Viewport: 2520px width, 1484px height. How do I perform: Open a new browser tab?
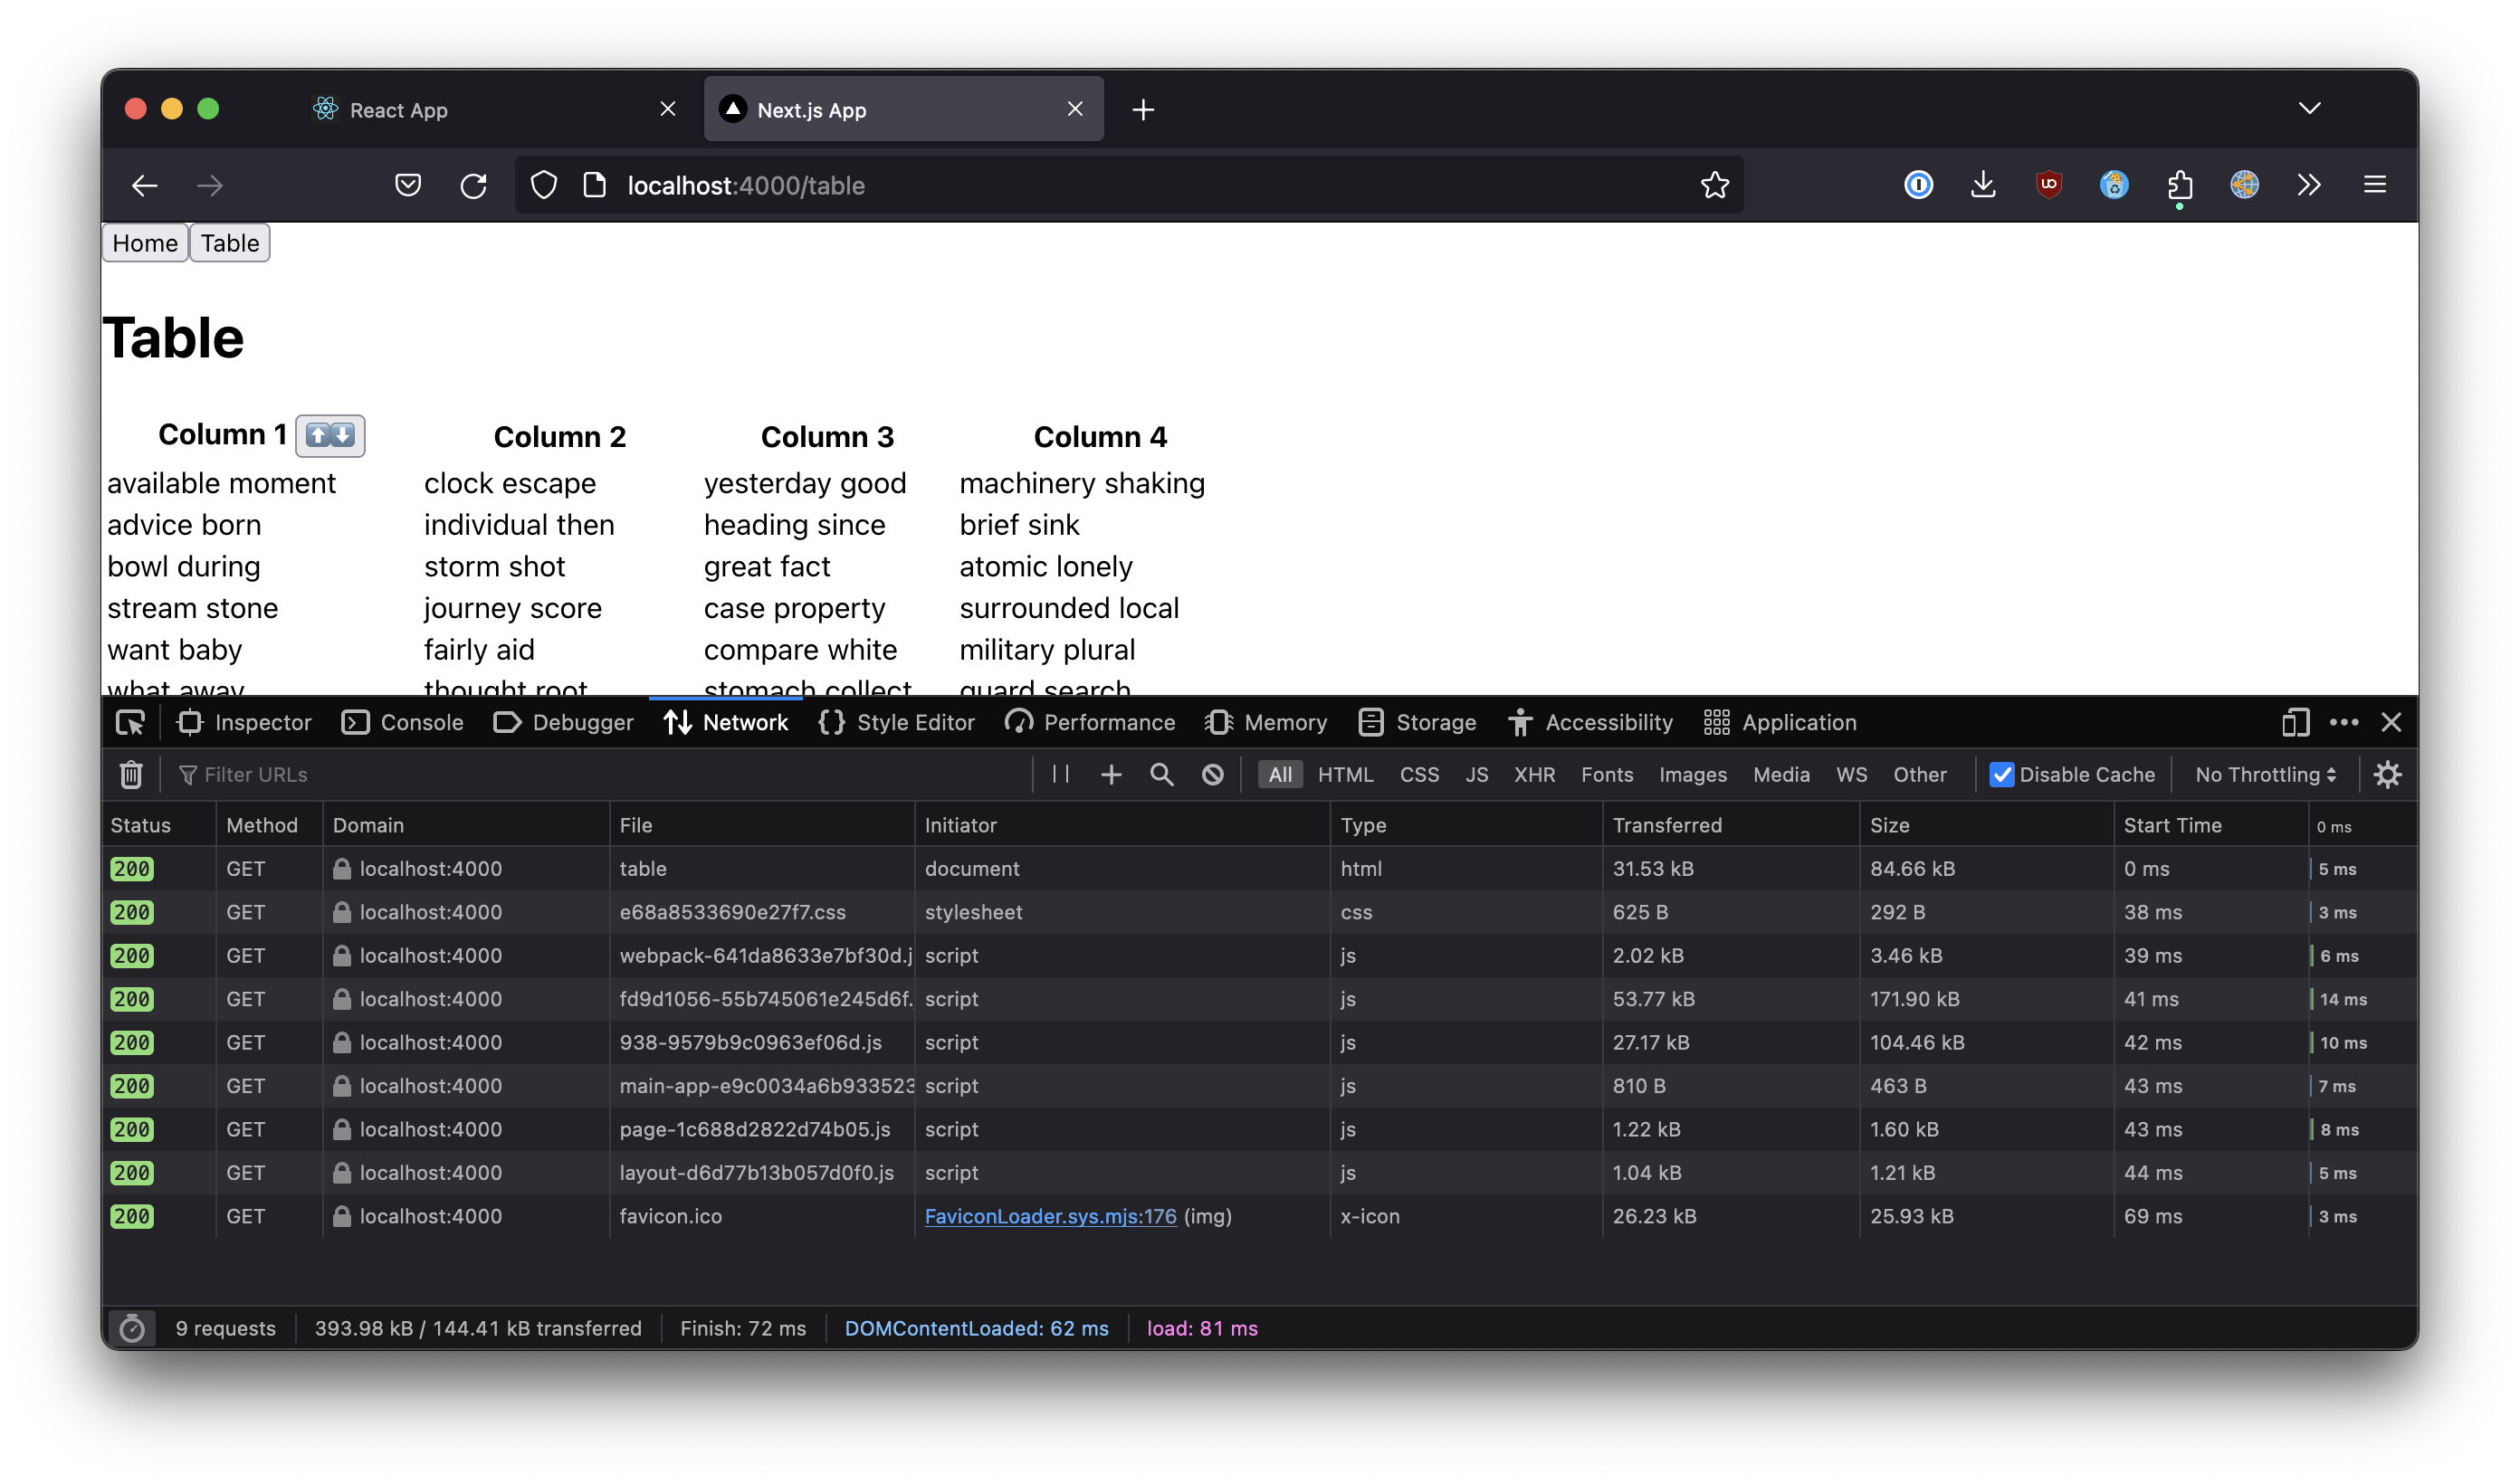point(1143,109)
